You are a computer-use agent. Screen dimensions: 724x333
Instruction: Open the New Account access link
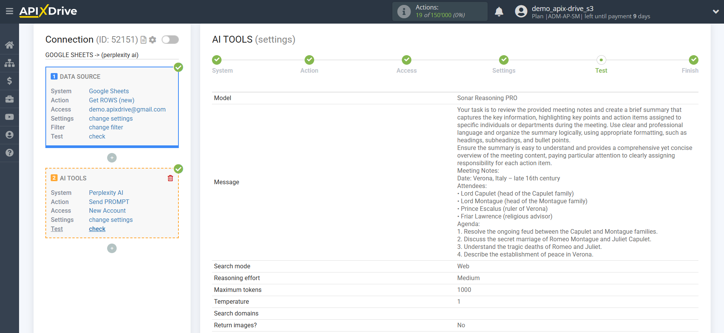tap(107, 210)
